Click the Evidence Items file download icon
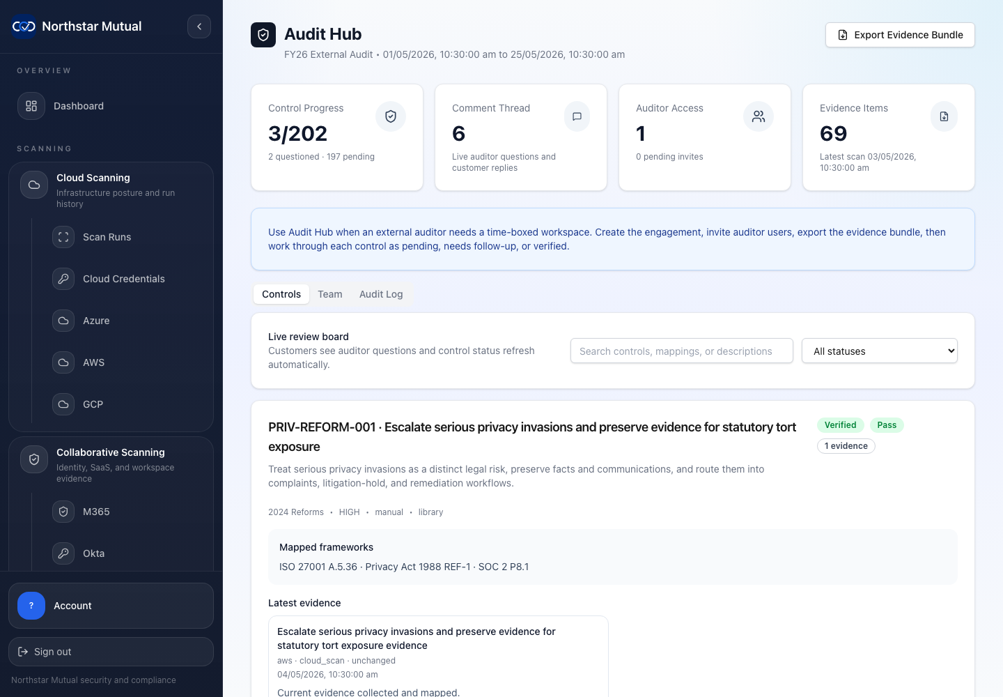Viewport: 1003px width, 697px height. pyautogui.click(x=944, y=116)
